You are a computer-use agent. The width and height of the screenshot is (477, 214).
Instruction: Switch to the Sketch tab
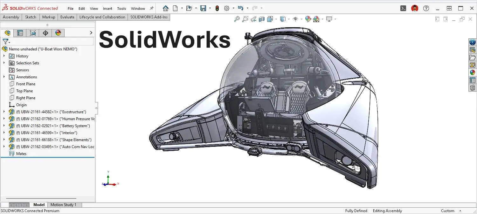(31, 17)
